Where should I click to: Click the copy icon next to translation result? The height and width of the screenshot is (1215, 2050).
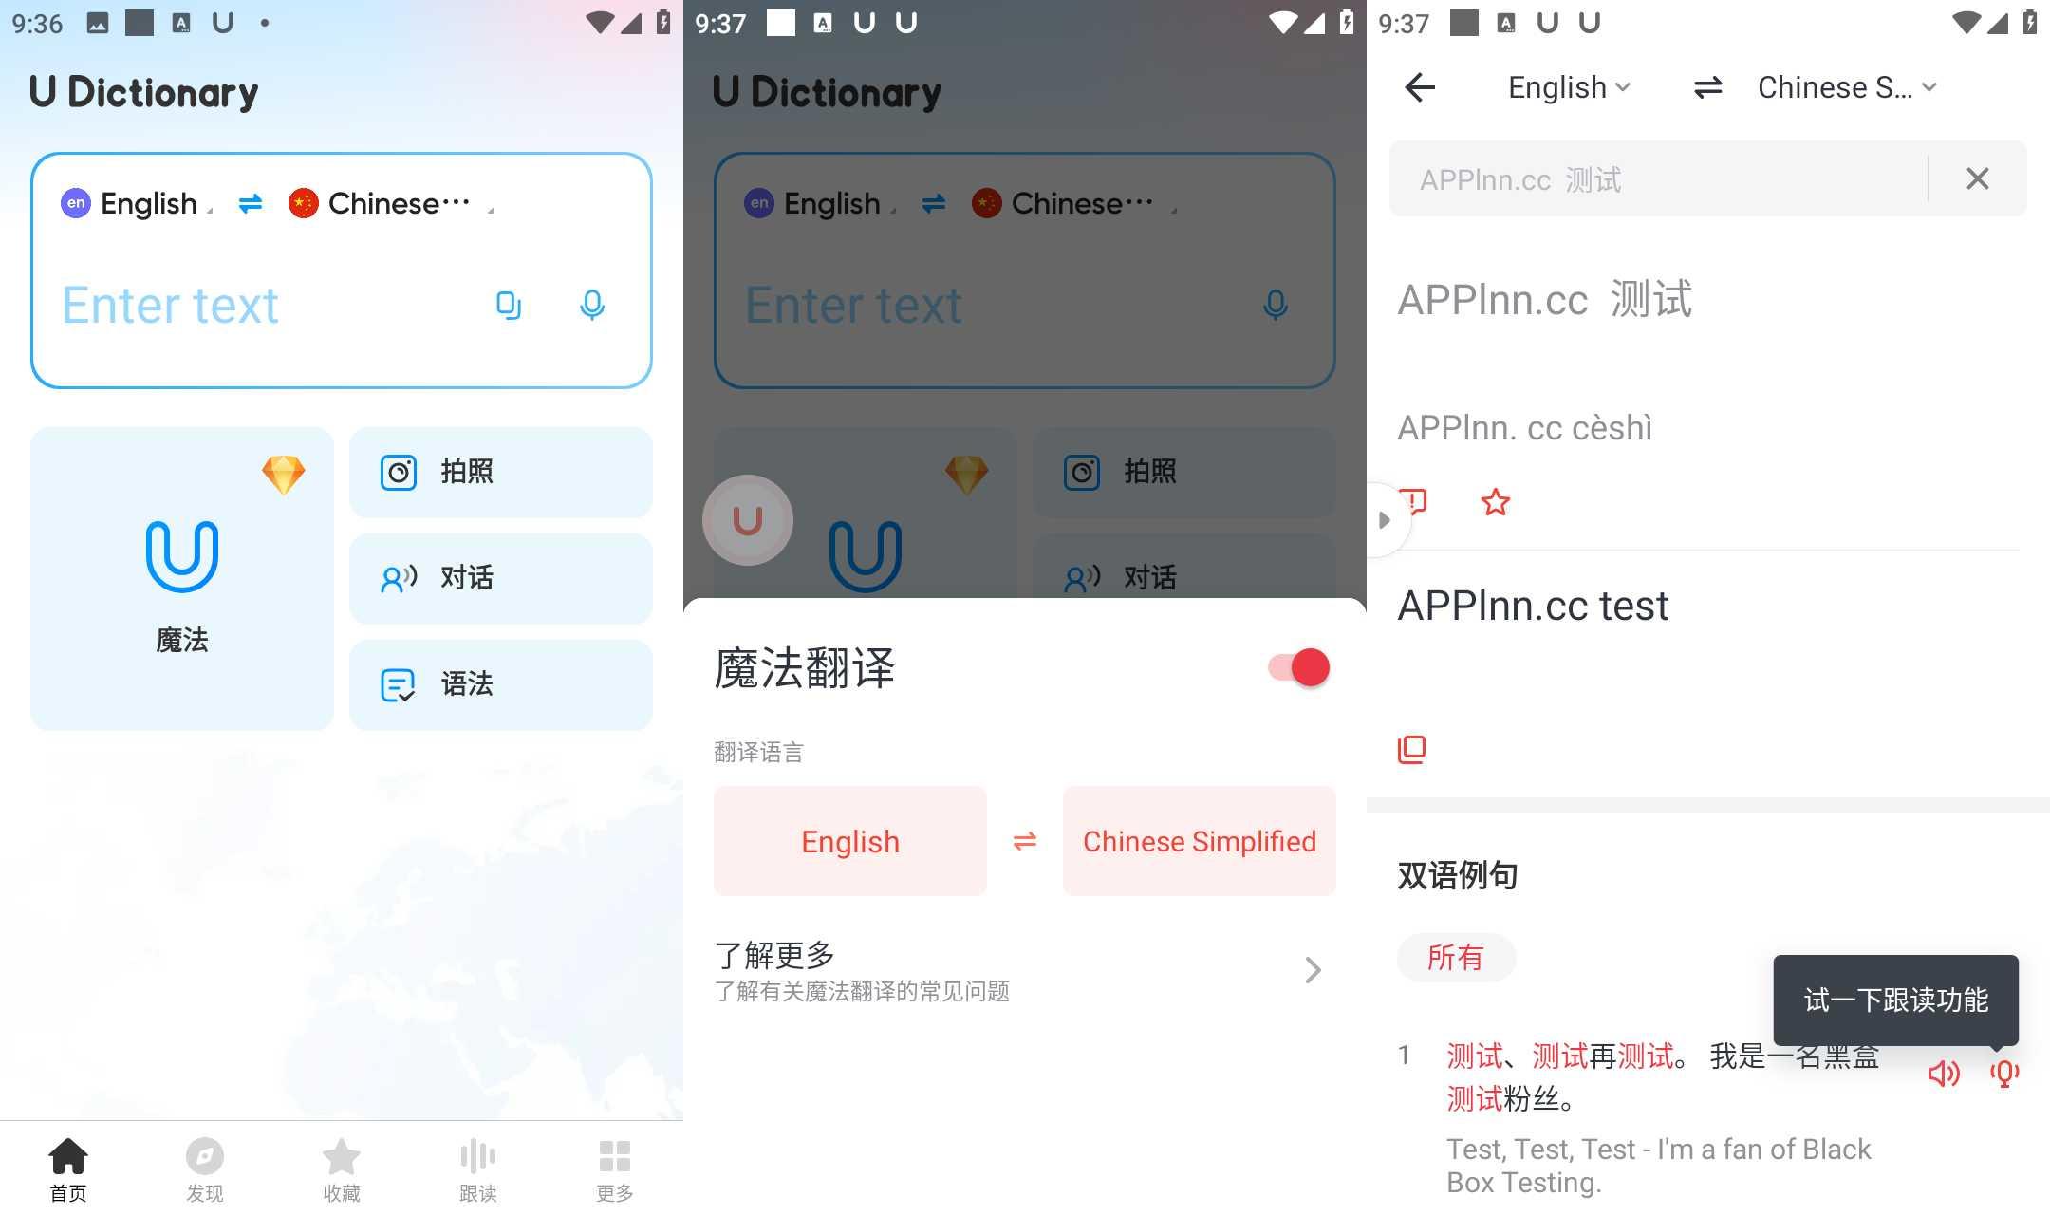pos(1411,746)
